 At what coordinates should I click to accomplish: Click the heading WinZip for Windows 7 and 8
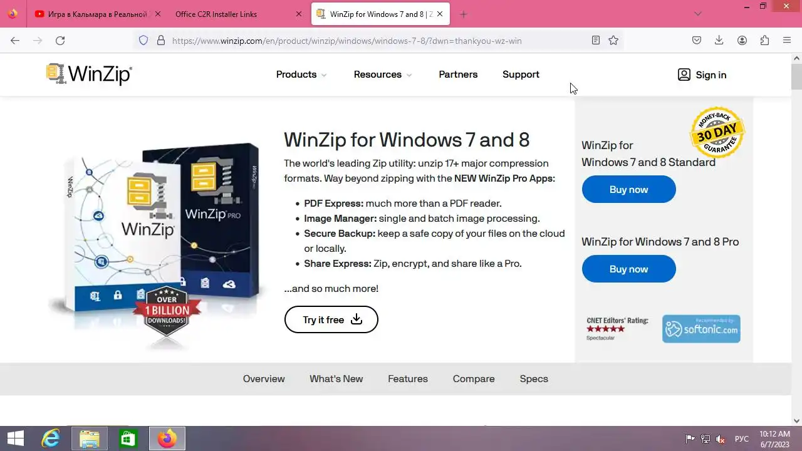[407, 139]
